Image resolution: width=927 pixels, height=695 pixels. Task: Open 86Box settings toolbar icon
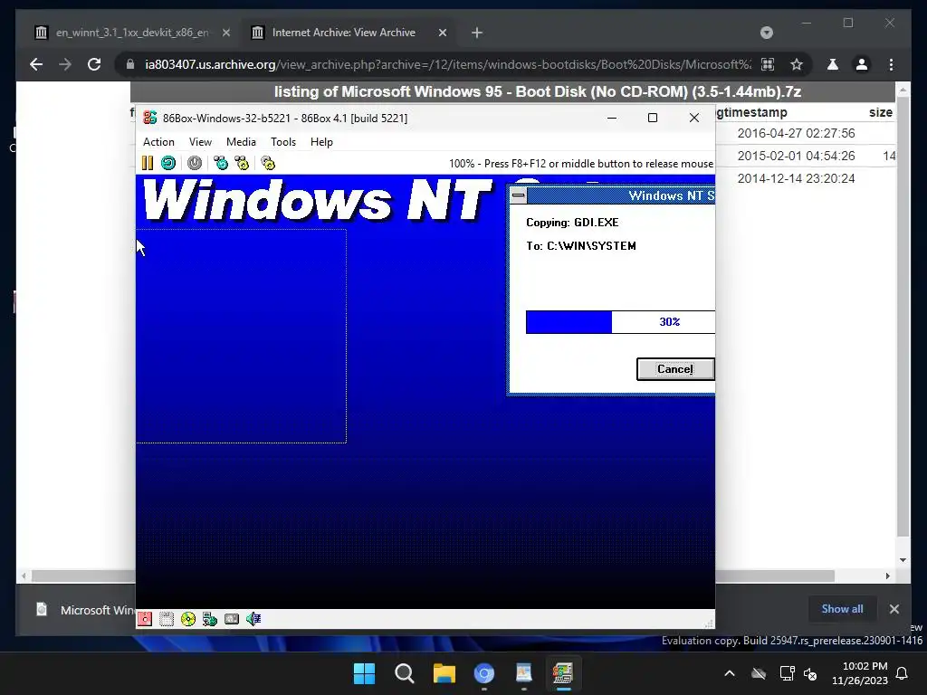tap(268, 163)
